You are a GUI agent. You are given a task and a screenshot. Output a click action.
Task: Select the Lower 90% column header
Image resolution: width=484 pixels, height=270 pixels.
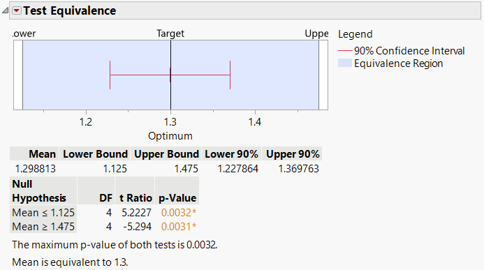pyautogui.click(x=231, y=153)
